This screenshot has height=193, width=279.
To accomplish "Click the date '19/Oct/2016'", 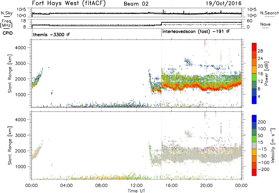I will click(x=224, y=3).
